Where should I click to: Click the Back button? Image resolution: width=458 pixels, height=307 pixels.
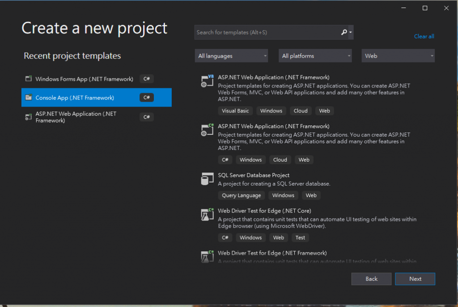coord(371,279)
